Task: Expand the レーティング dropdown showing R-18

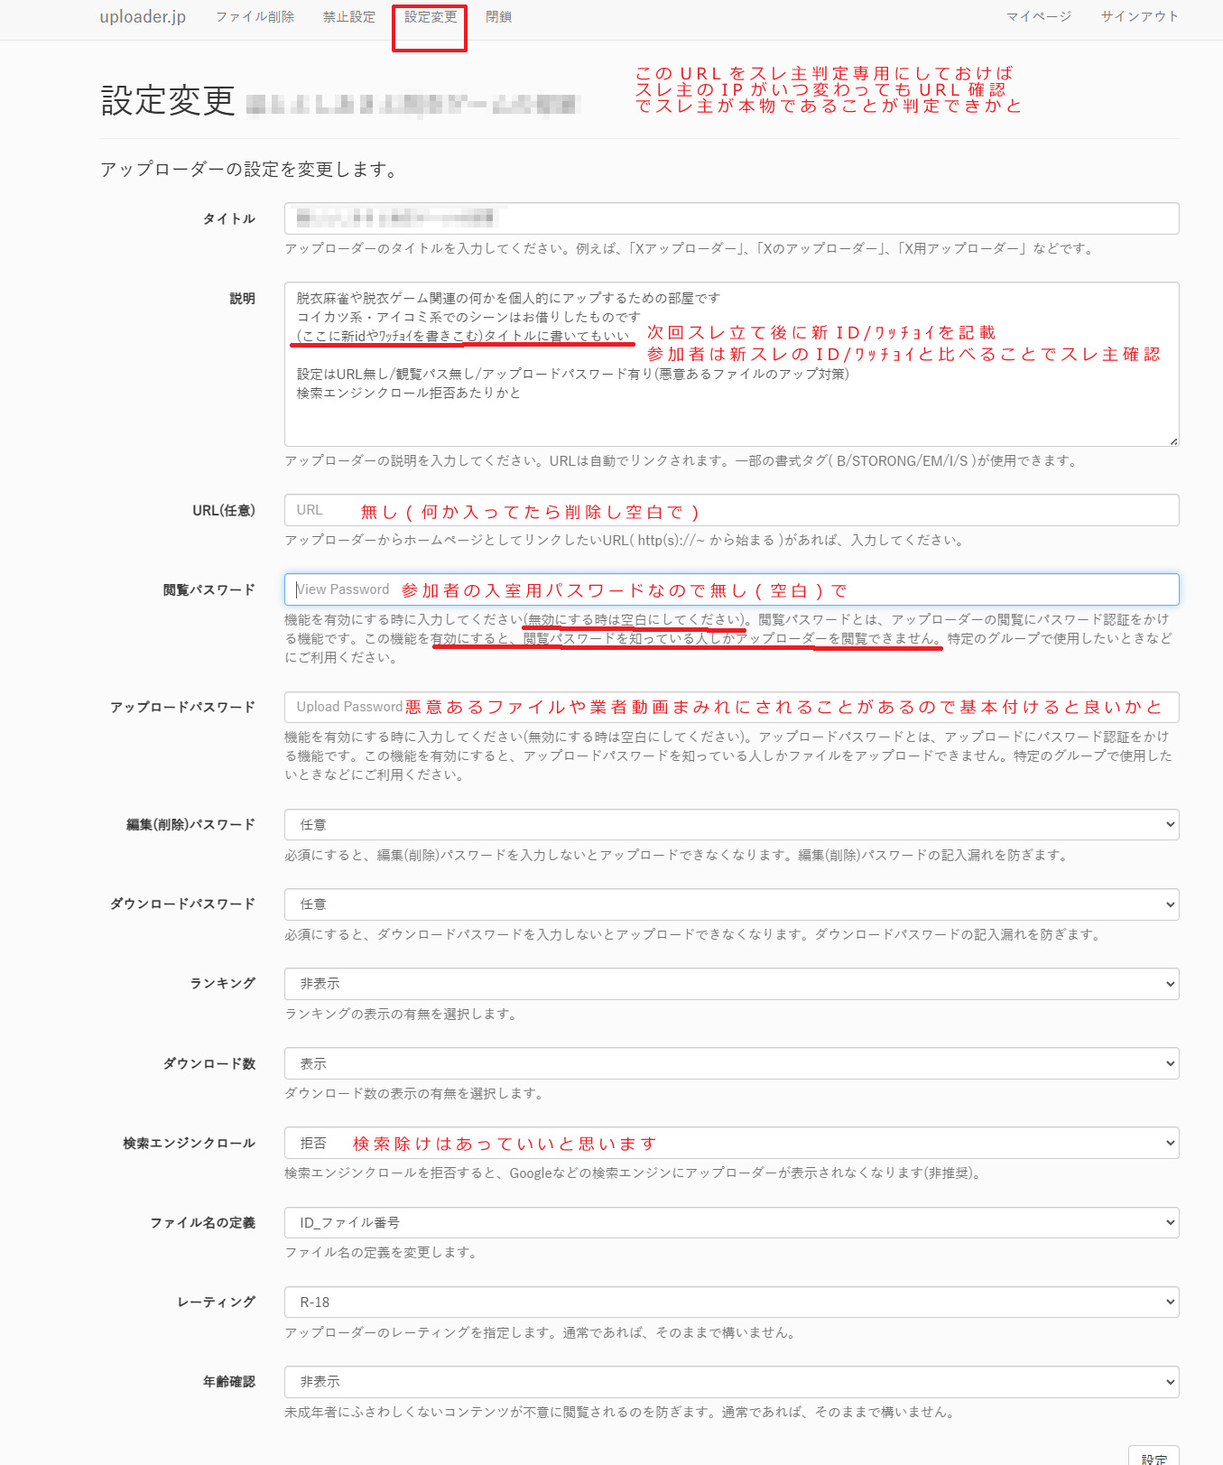Action: click(731, 1303)
